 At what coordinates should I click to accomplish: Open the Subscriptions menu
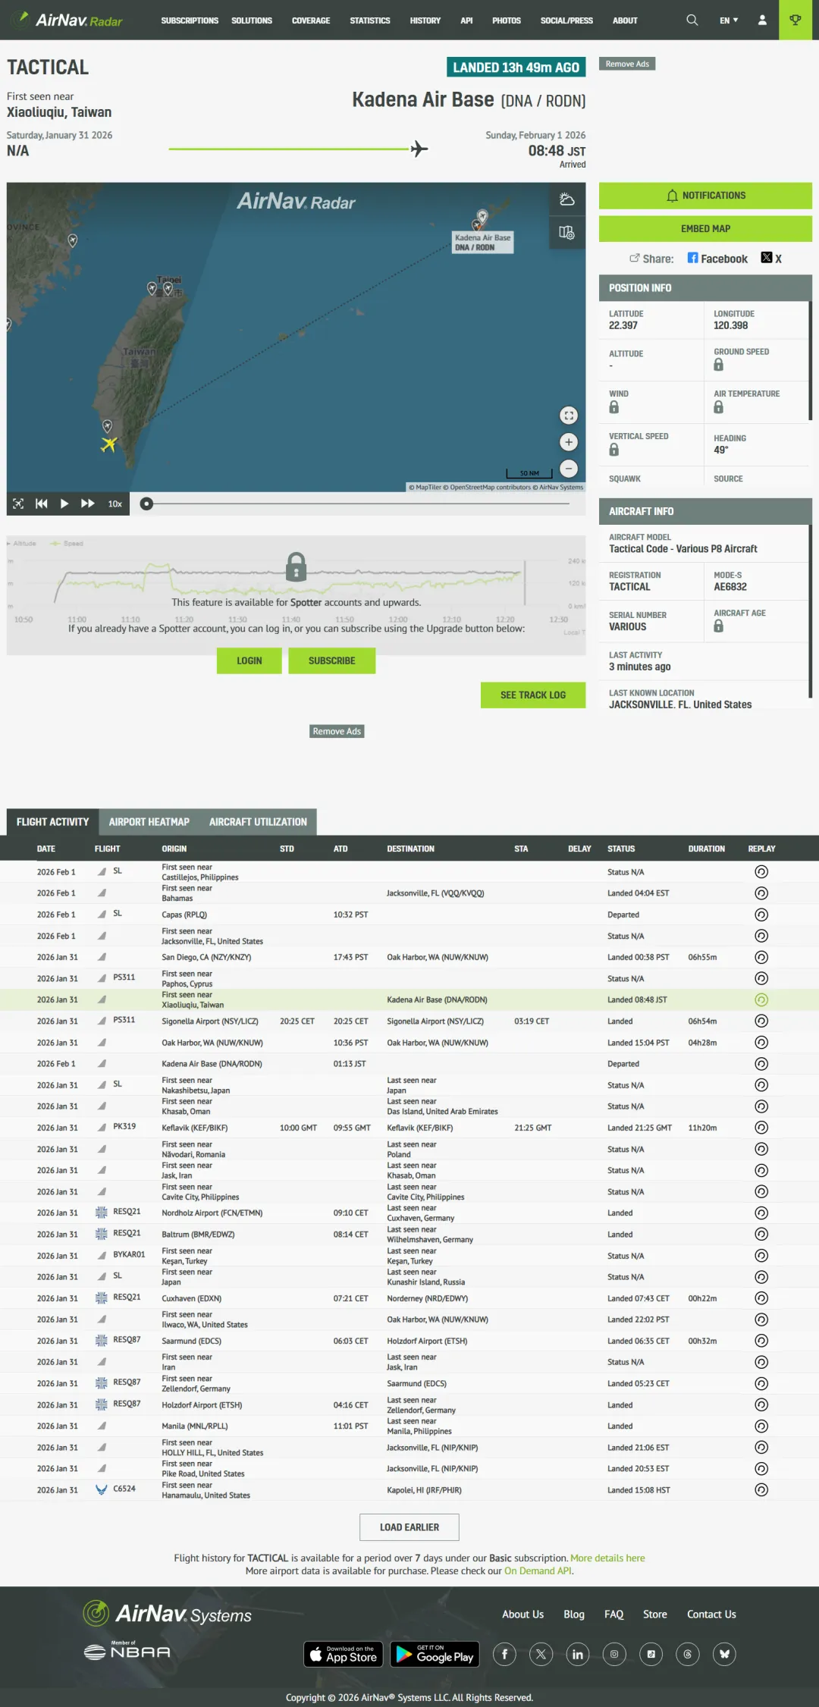tap(190, 20)
